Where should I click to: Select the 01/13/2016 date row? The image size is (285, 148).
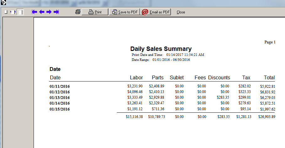pos(60,98)
